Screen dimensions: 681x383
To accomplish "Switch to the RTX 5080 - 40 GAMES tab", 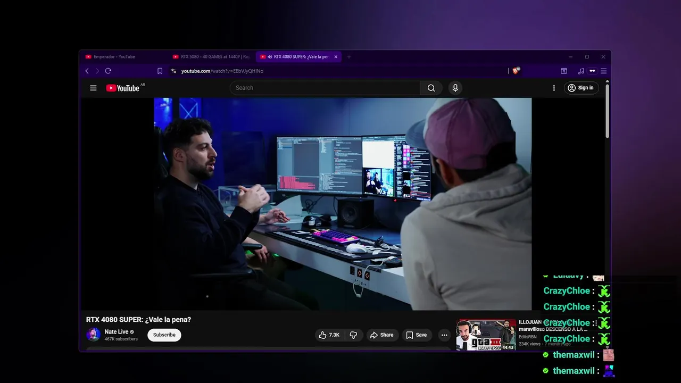I will click(212, 57).
